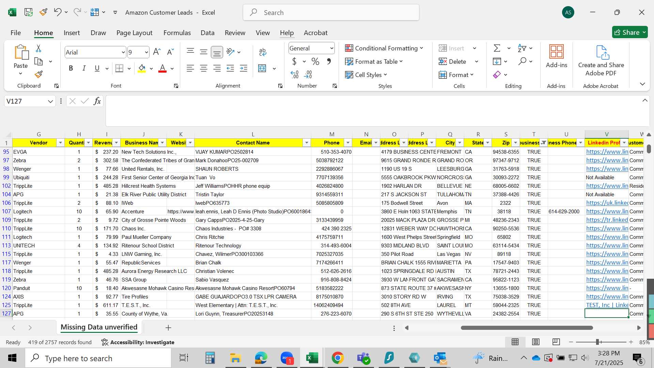
Task: Open the active filter on Business column T
Action: tap(544, 143)
